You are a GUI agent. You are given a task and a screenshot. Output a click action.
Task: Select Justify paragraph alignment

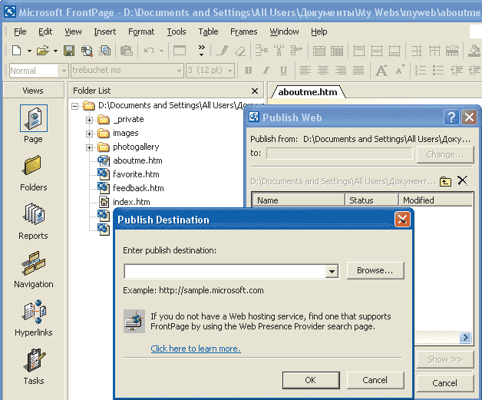tap(358, 71)
